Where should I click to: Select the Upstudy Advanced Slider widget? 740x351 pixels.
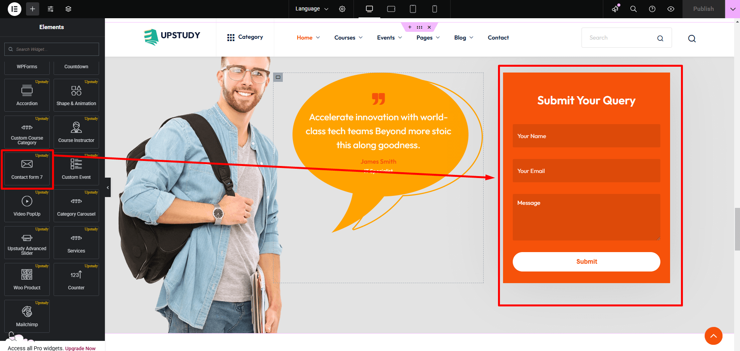coord(27,242)
